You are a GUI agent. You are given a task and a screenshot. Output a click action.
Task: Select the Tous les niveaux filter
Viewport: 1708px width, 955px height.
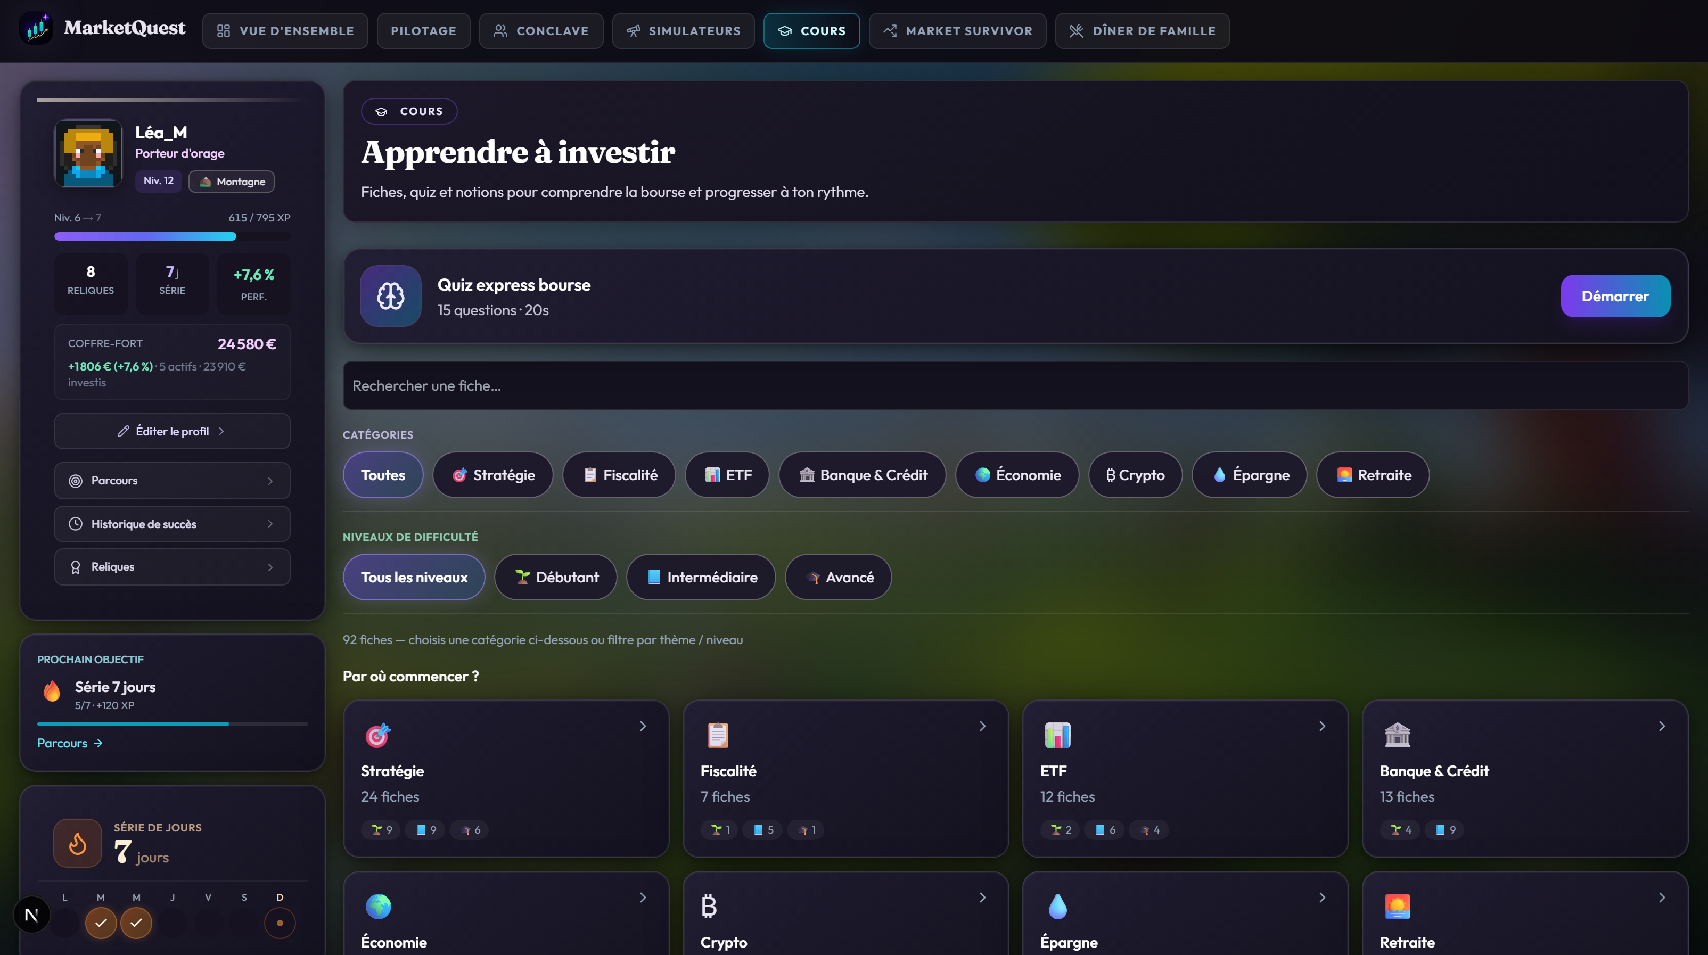(x=414, y=577)
